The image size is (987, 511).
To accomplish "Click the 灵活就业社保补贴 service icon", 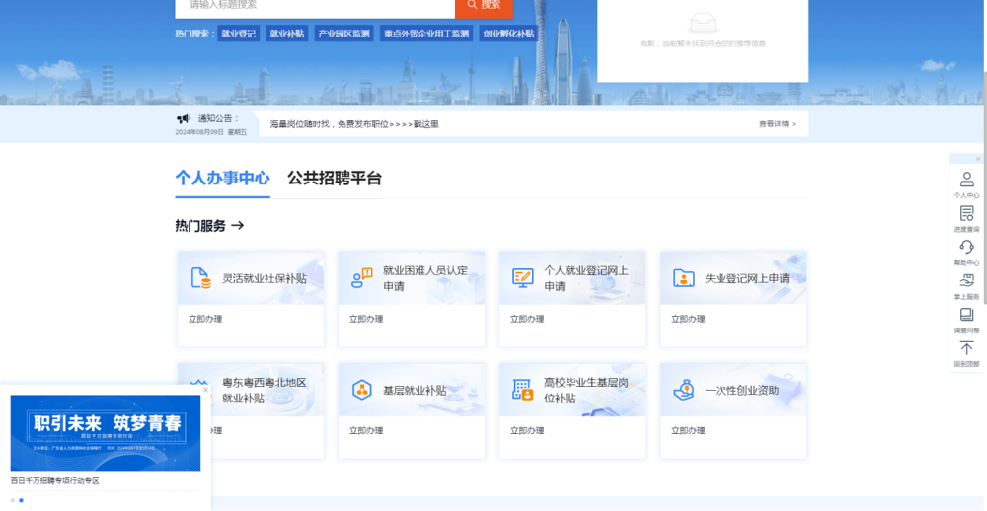I will pyautogui.click(x=200, y=278).
